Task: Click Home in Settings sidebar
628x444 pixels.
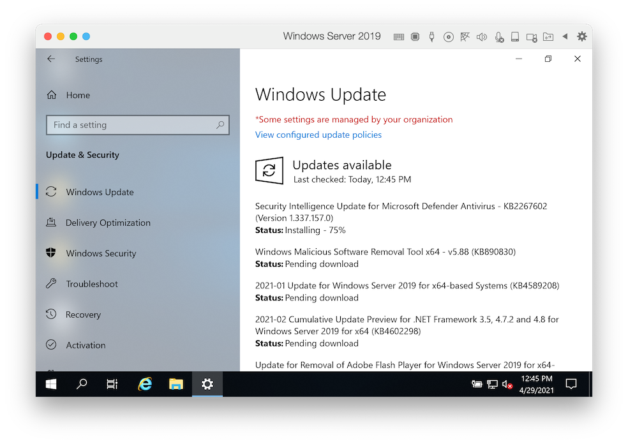Action: pos(78,95)
